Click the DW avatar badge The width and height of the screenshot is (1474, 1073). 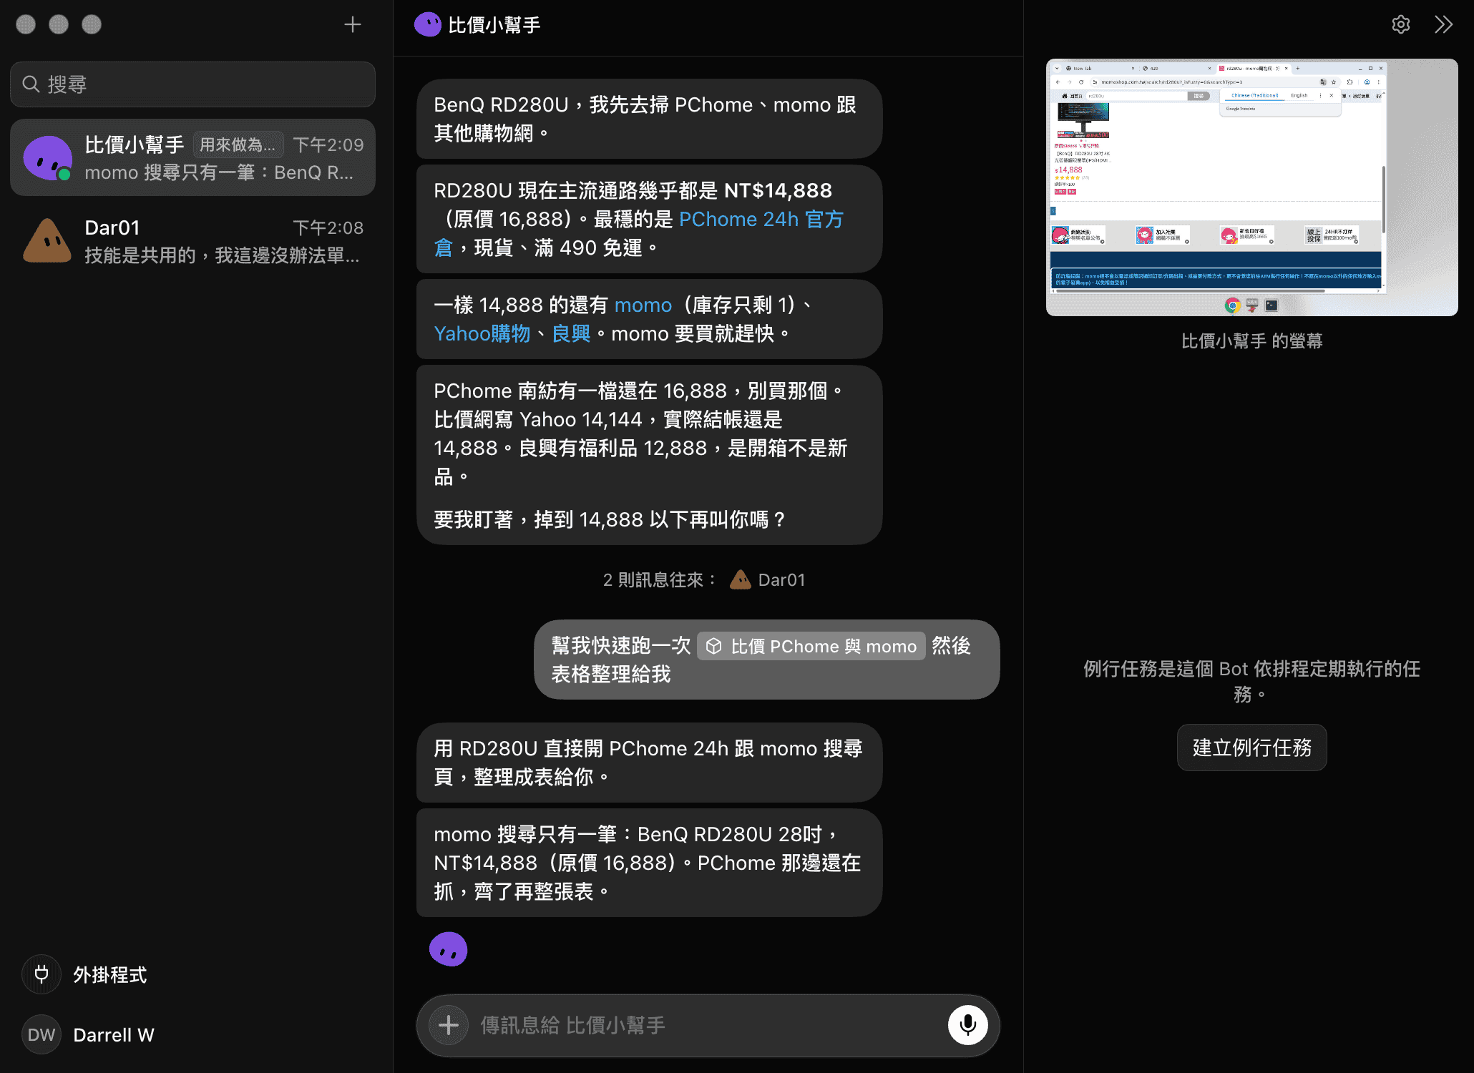pyautogui.click(x=42, y=1035)
